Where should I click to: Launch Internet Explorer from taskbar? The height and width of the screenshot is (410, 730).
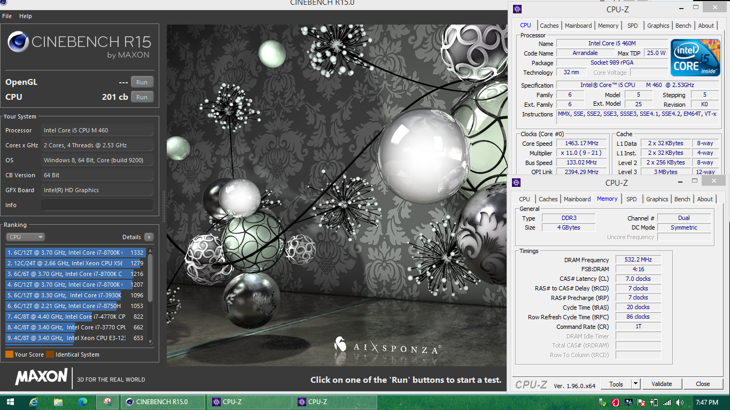click(34, 402)
